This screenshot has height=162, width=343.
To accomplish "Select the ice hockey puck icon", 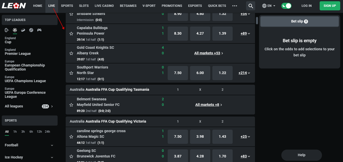I will click(23, 30).
